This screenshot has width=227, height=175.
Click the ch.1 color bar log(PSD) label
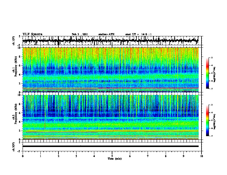click(215, 75)
